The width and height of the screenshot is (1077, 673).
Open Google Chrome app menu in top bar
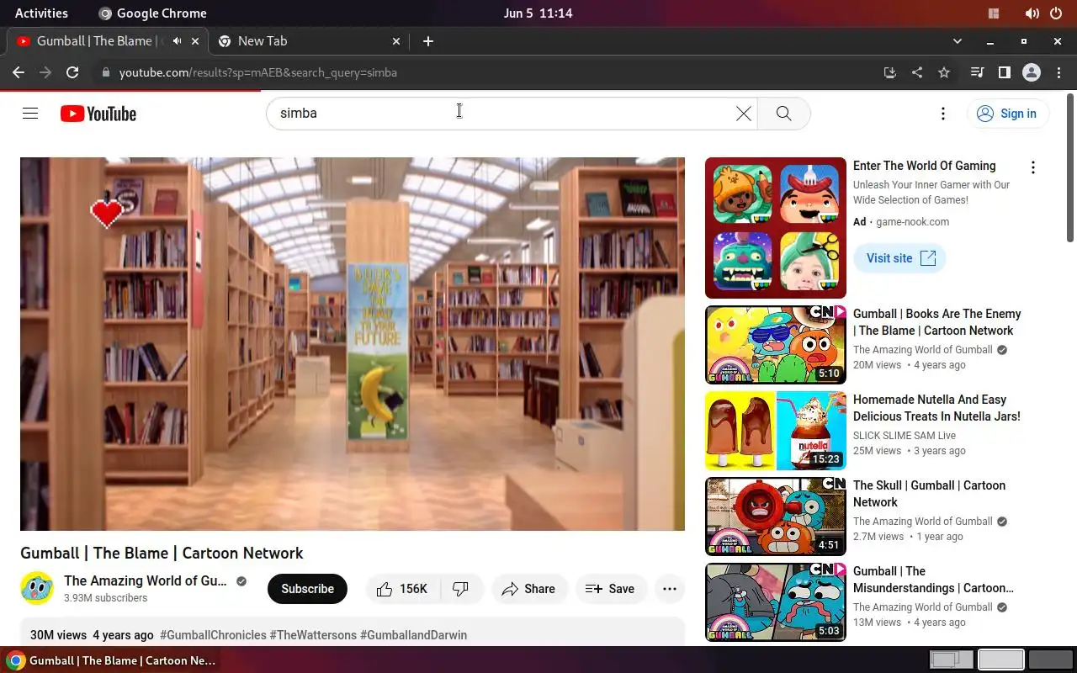click(x=152, y=13)
